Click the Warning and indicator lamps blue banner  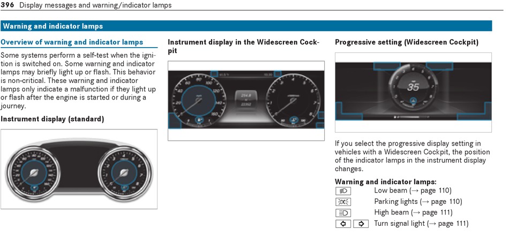(246, 26)
